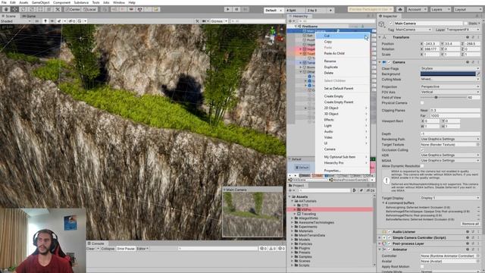Open Camera component help icon
The image size is (485, 273).
468,62
